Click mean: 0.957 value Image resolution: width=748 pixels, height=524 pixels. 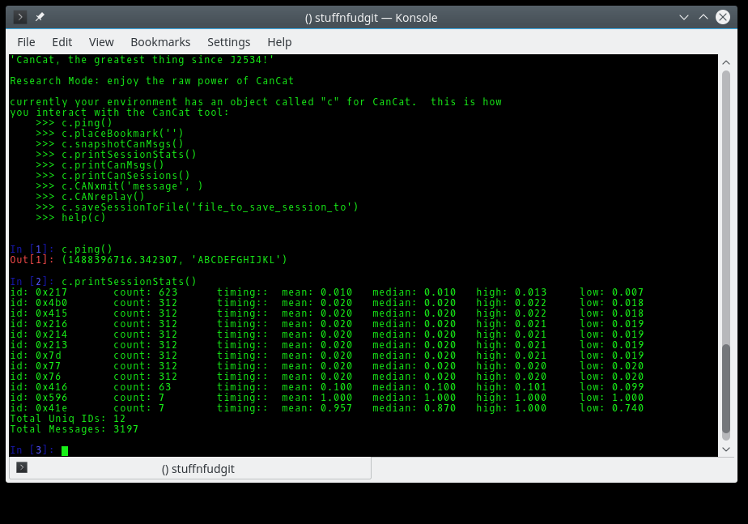pyautogui.click(x=336, y=408)
